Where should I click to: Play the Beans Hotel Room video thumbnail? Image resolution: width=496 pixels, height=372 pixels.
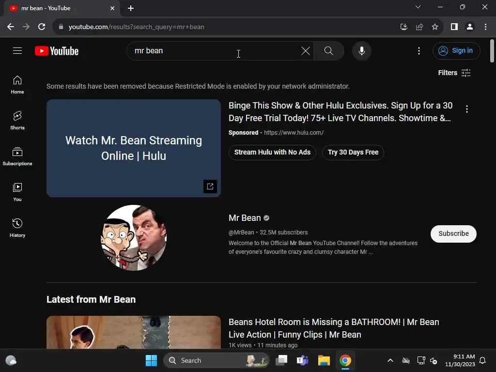pos(134,332)
